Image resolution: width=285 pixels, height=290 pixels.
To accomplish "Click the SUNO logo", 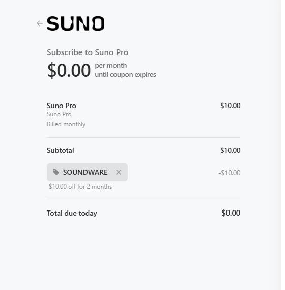I will [76, 23].
